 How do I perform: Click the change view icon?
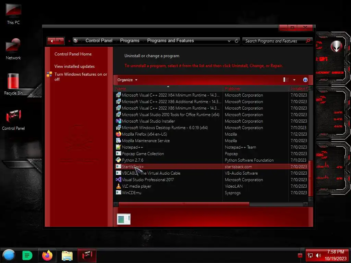click(x=286, y=80)
